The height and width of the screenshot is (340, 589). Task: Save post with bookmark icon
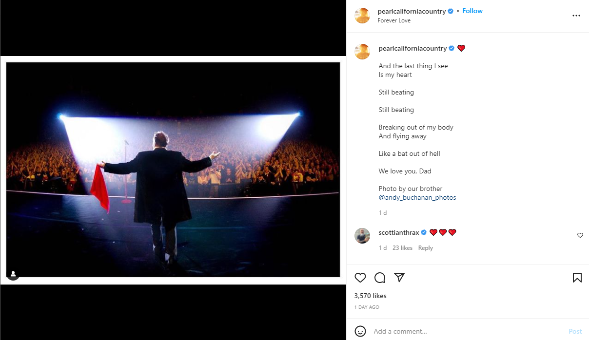577,278
